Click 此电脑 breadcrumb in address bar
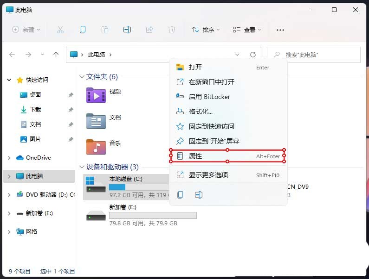Viewport: 369px width, 279px height. (97, 55)
